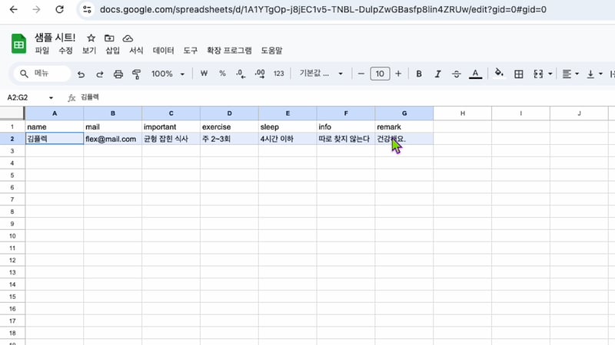This screenshot has width=615, height=345.
Task: Open the Google Sheets home icon
Action: [x=18, y=44]
